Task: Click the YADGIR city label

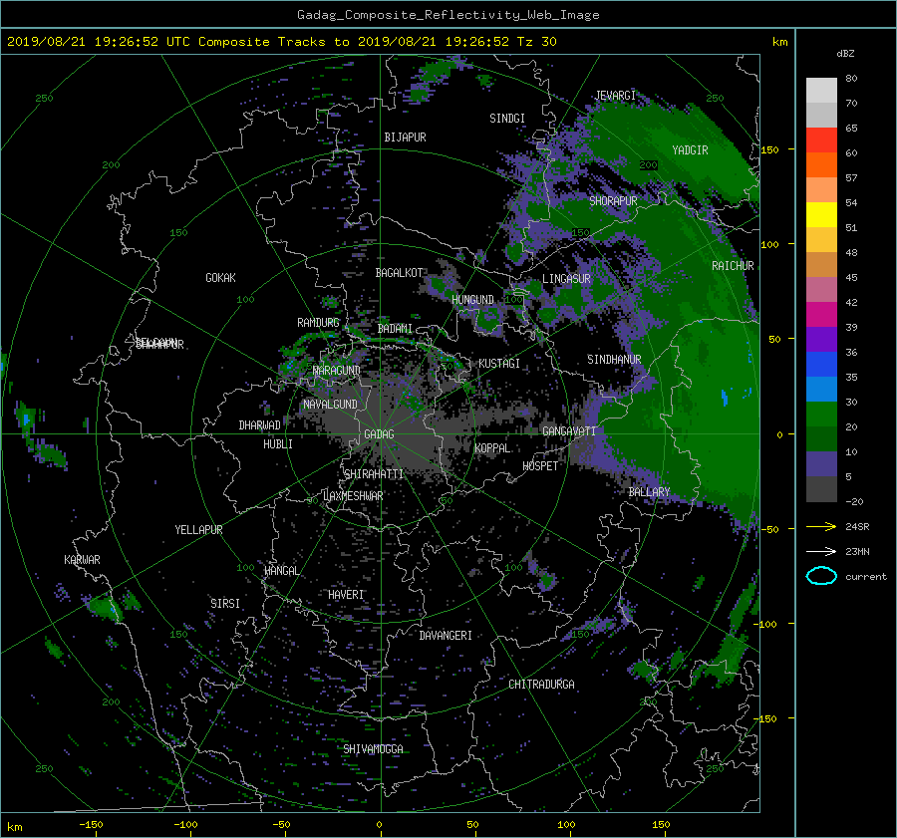Action: click(x=690, y=150)
